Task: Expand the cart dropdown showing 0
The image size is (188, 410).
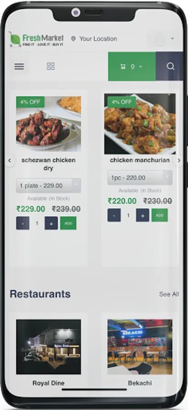Action: click(132, 67)
